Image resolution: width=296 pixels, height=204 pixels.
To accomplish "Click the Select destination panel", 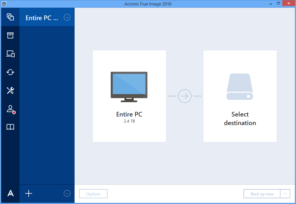I will [x=240, y=96].
